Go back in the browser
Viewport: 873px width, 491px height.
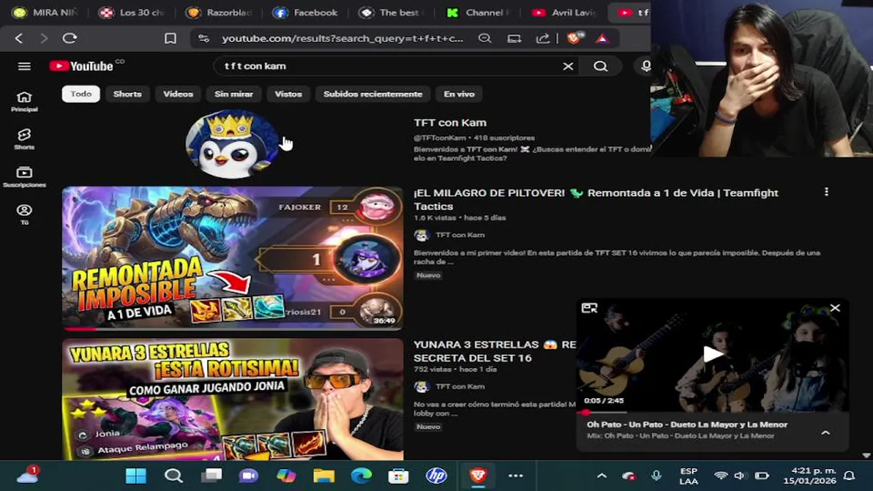(18, 39)
